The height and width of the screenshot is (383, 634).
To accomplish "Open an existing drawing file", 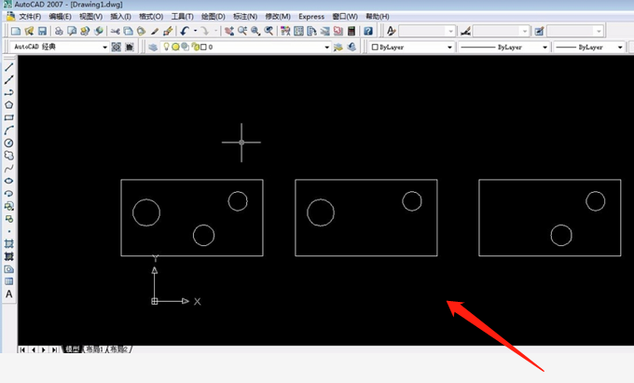I will [x=29, y=31].
